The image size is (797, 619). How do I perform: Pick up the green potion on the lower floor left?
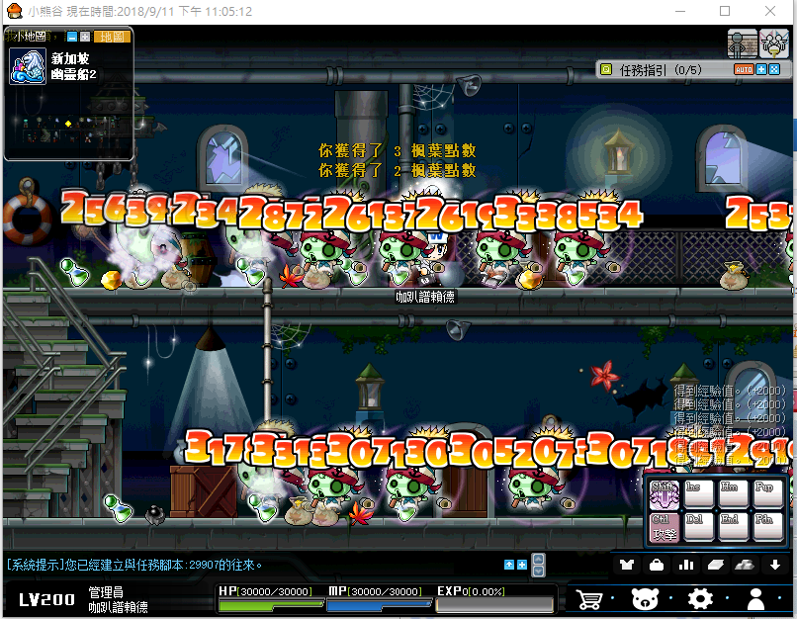click(119, 509)
